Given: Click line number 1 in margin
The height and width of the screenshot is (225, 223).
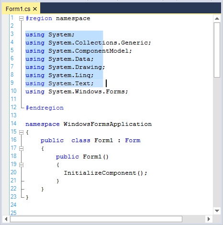Looking at the screenshot, I should pos(12,18).
